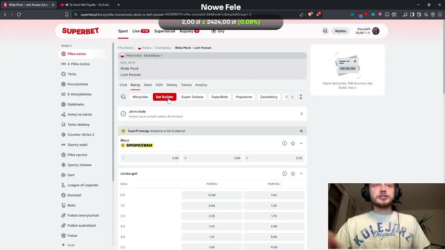Select Sporty zimowe category
The image size is (445, 250).
coord(76,165)
